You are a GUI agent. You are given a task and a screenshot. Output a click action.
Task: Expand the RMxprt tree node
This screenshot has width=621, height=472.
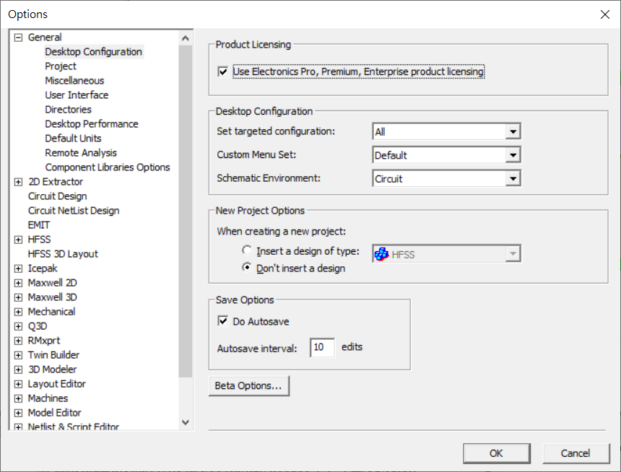coord(18,341)
